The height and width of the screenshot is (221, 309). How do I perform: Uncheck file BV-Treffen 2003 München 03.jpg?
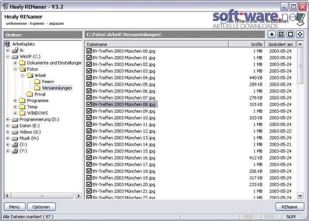tap(89, 71)
